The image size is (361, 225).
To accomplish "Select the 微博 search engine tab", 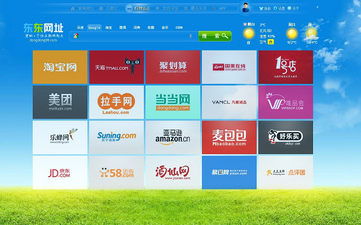I will [123, 28].
